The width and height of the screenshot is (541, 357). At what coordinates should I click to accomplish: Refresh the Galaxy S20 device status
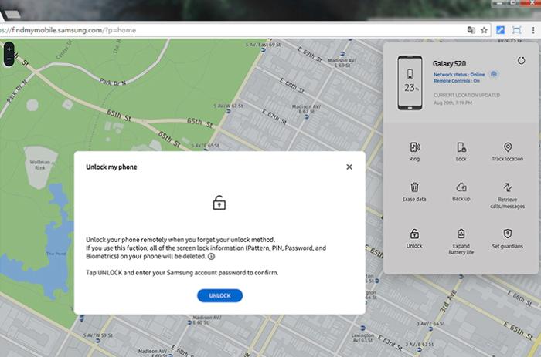521,61
